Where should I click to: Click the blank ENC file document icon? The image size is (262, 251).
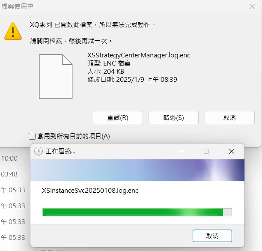(56, 77)
